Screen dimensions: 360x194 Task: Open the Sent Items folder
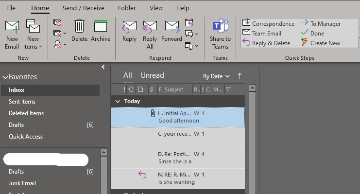pos(22,102)
